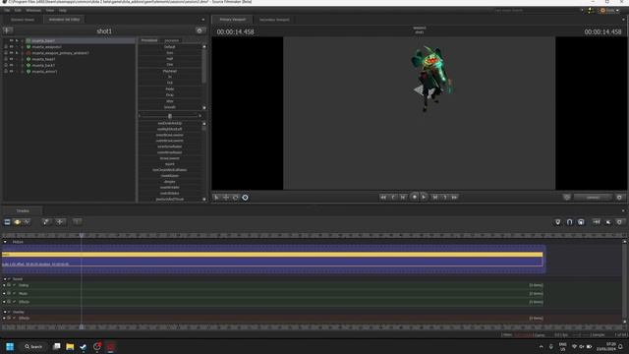Screen dimensions: 629x354
Task: Apply the Zero preset
Action: coord(170,52)
